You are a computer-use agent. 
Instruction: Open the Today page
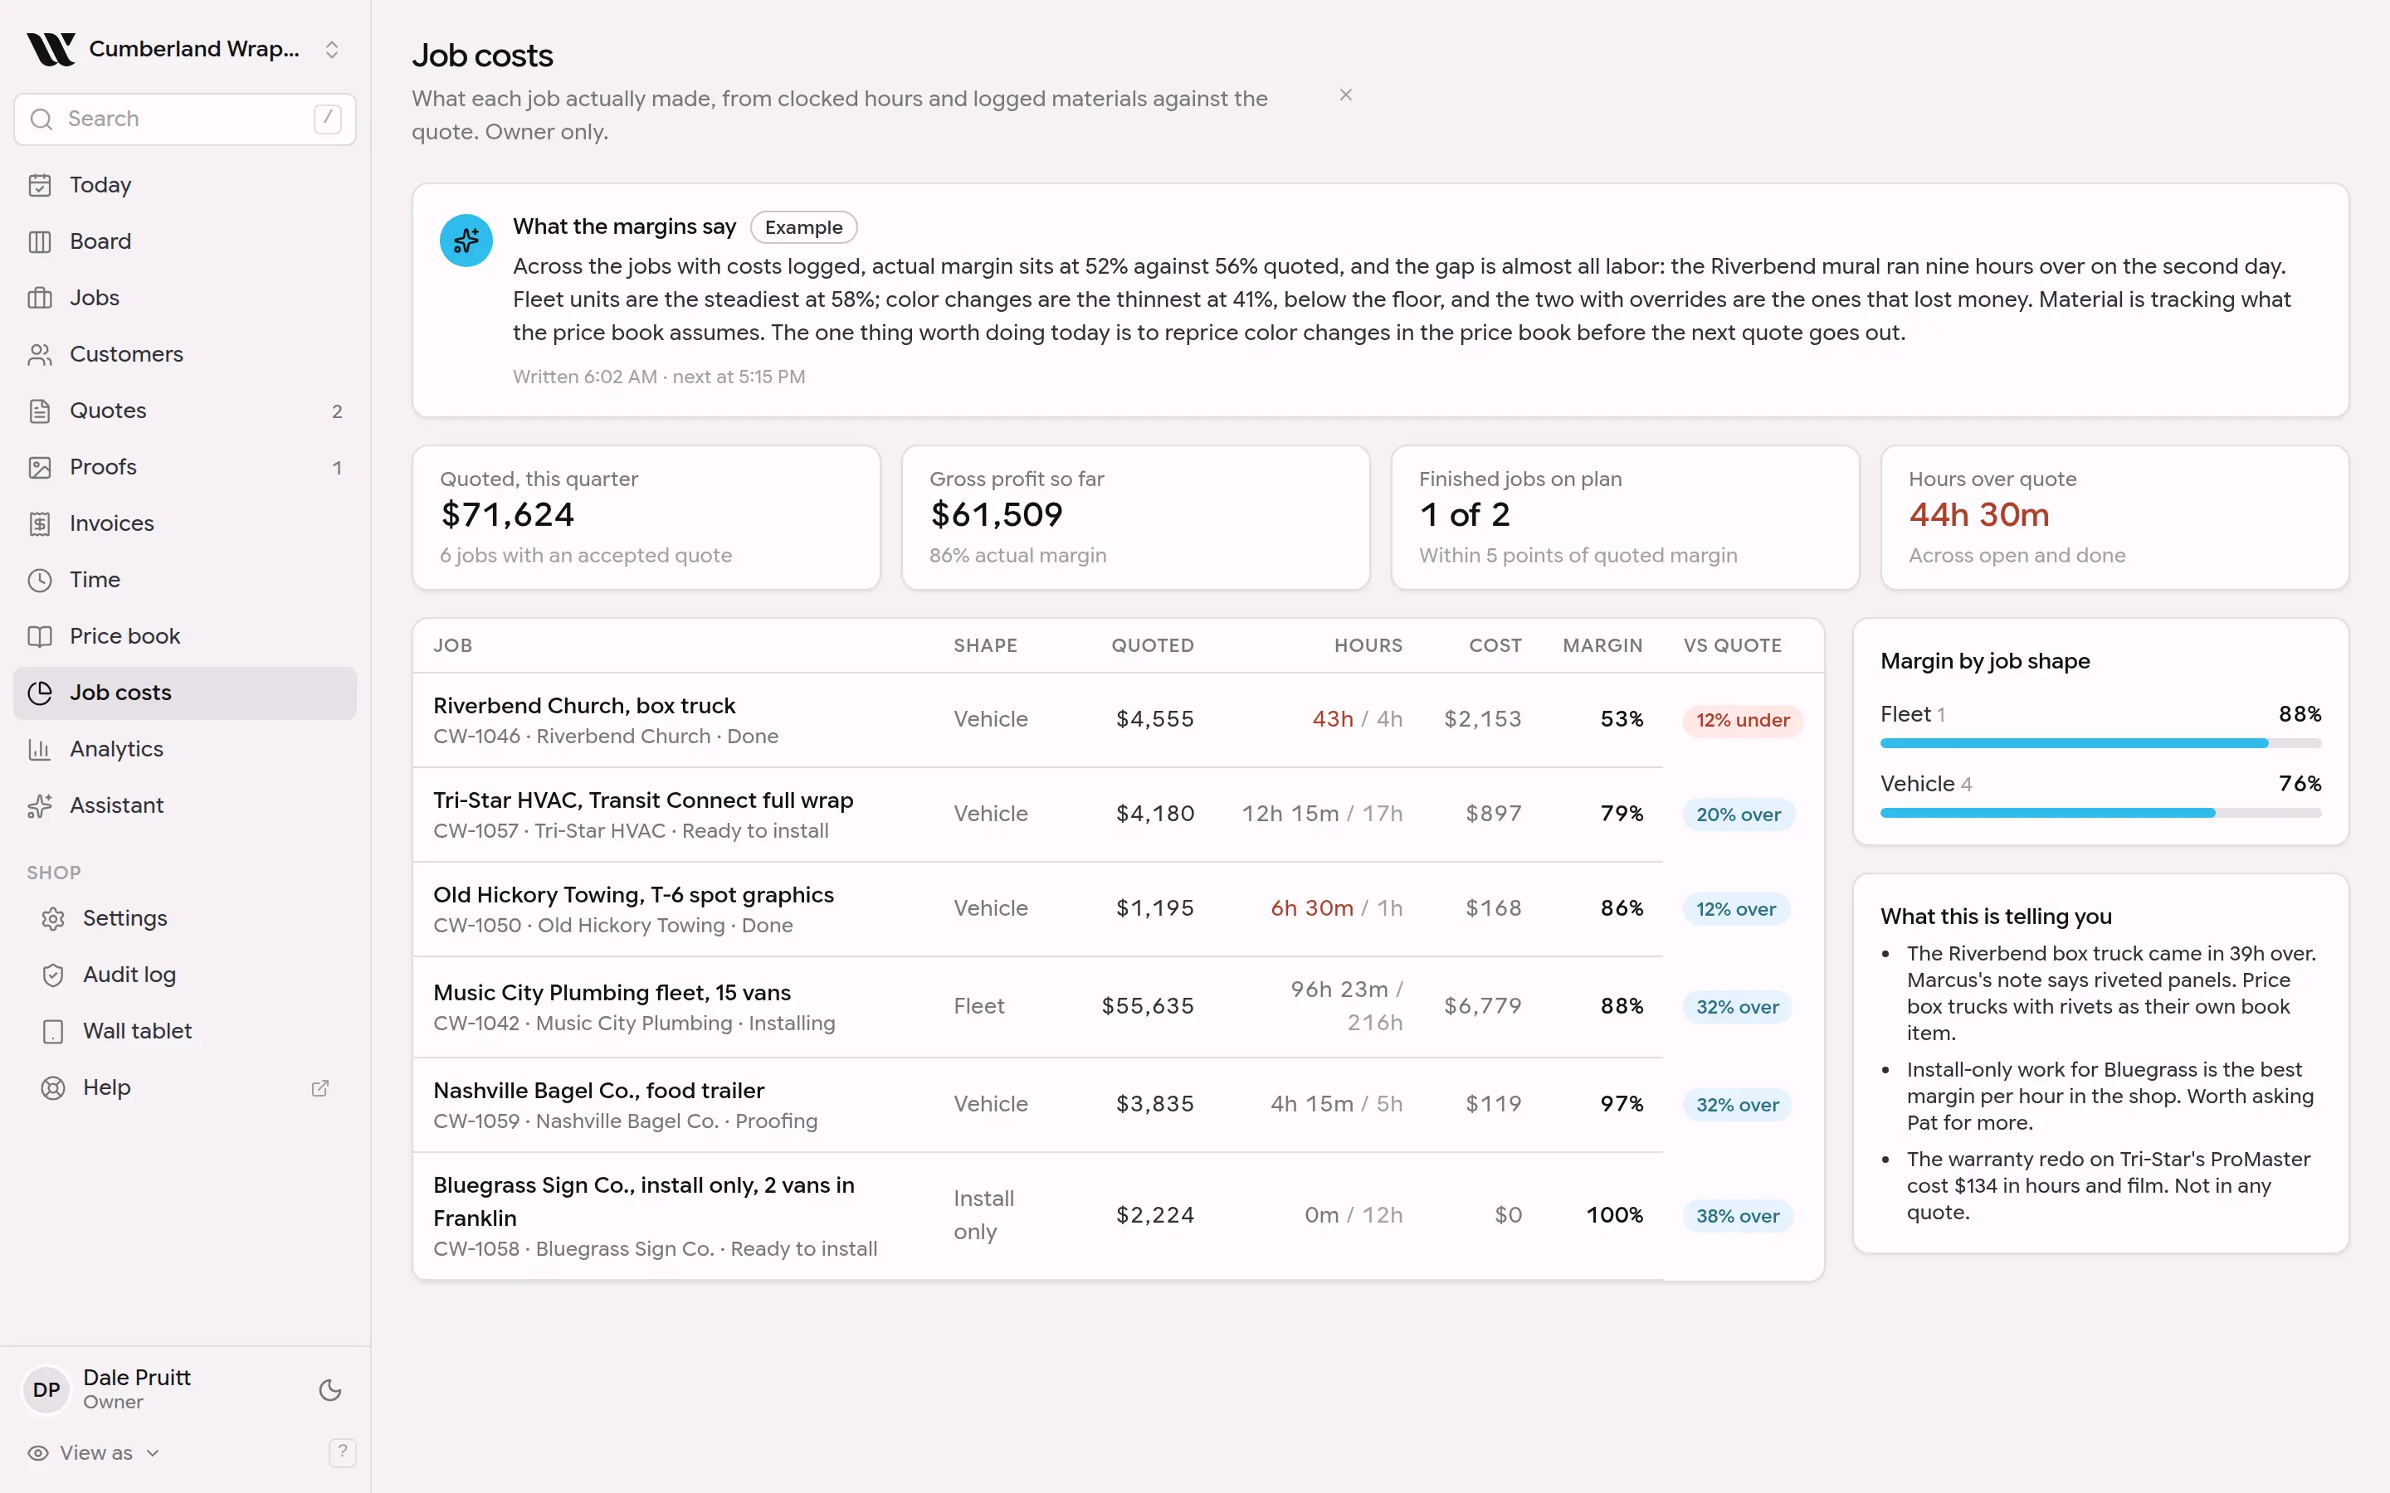[x=185, y=185]
